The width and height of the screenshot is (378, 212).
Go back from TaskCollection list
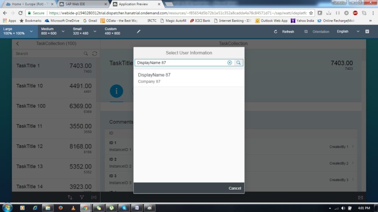(18, 43)
